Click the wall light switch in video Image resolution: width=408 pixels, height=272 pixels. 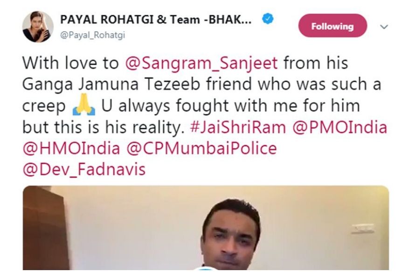363,229
